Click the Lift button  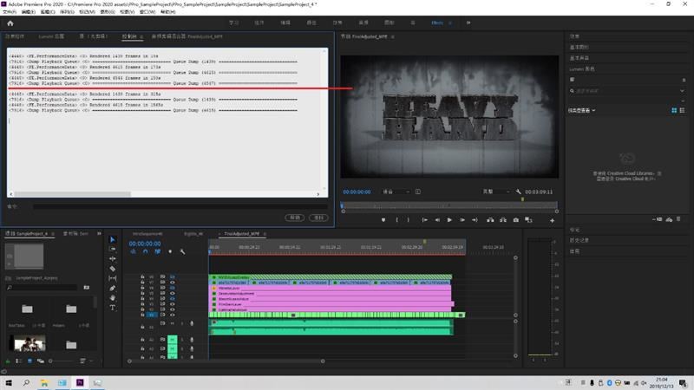click(490, 220)
